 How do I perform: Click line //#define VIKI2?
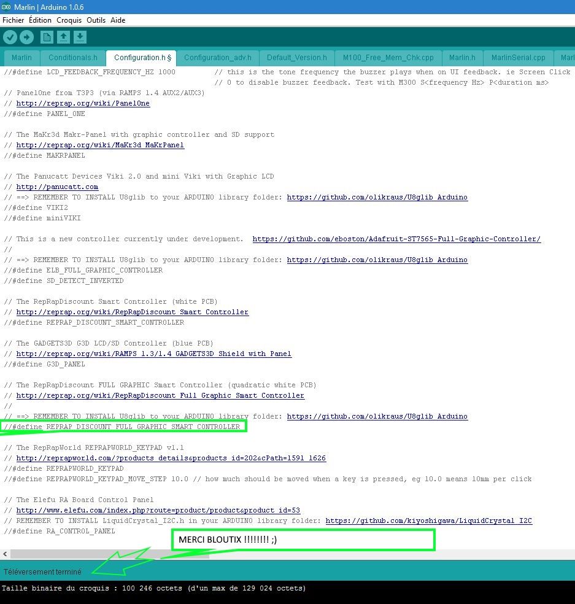36,207
